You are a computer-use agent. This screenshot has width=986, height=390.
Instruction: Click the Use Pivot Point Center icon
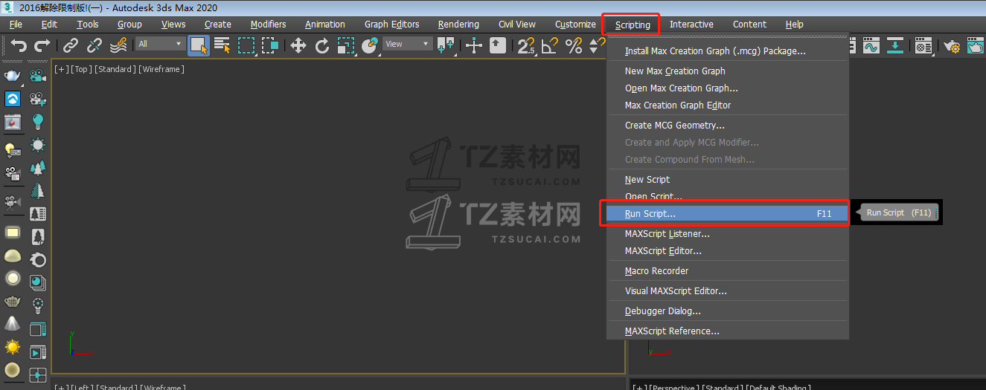click(x=446, y=45)
